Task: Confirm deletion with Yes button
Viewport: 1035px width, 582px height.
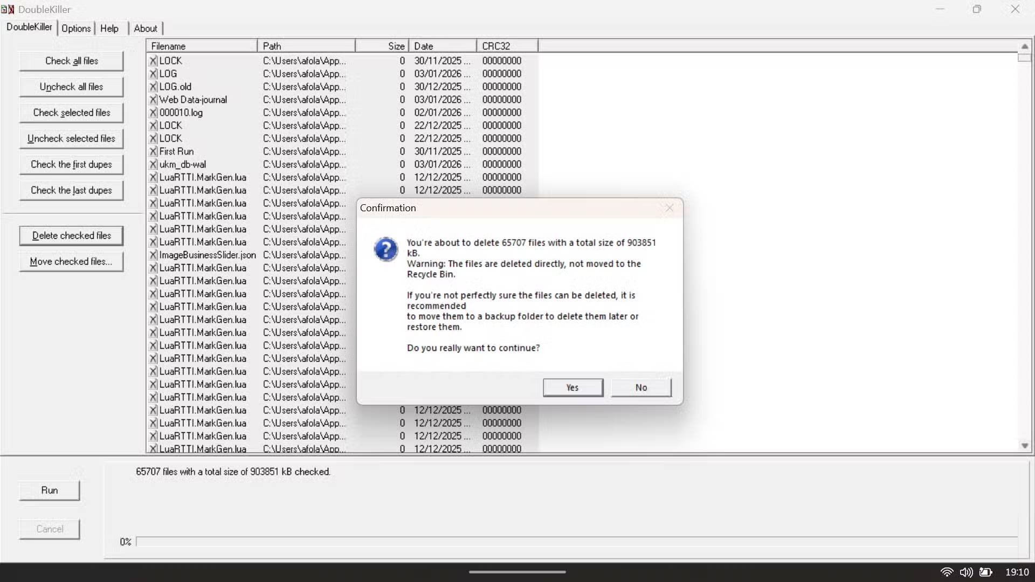Action: click(x=572, y=387)
